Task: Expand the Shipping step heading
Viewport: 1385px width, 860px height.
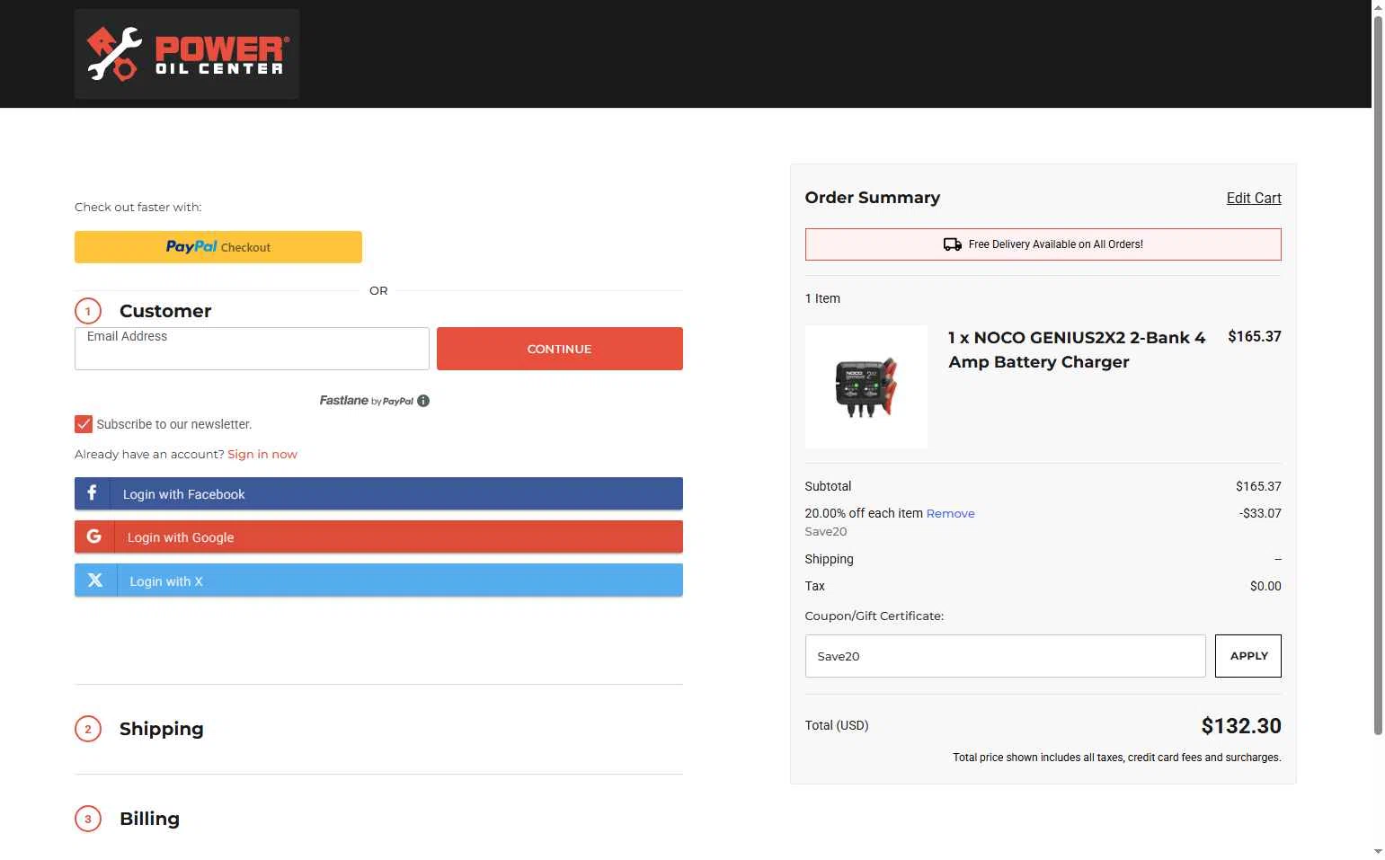Action: 162,729
